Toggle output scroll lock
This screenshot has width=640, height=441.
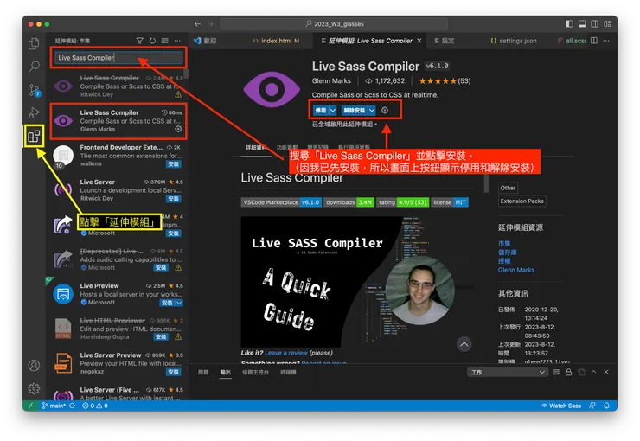coord(568,372)
